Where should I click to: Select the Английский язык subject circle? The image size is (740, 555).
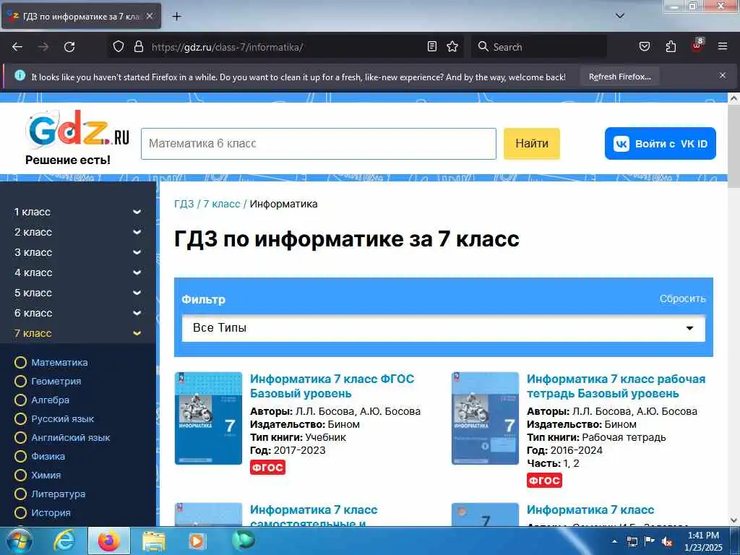tap(20, 438)
